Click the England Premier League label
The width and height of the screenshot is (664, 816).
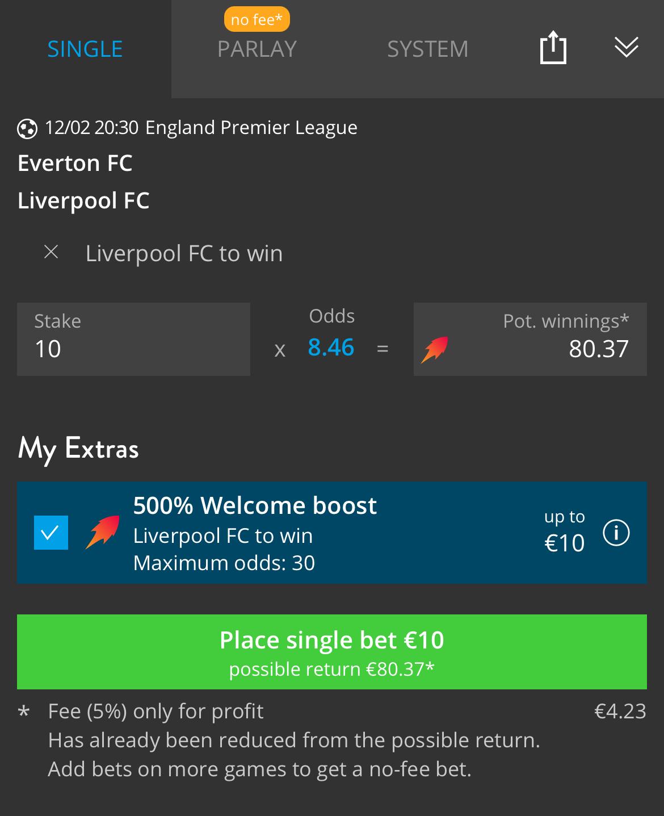point(251,128)
